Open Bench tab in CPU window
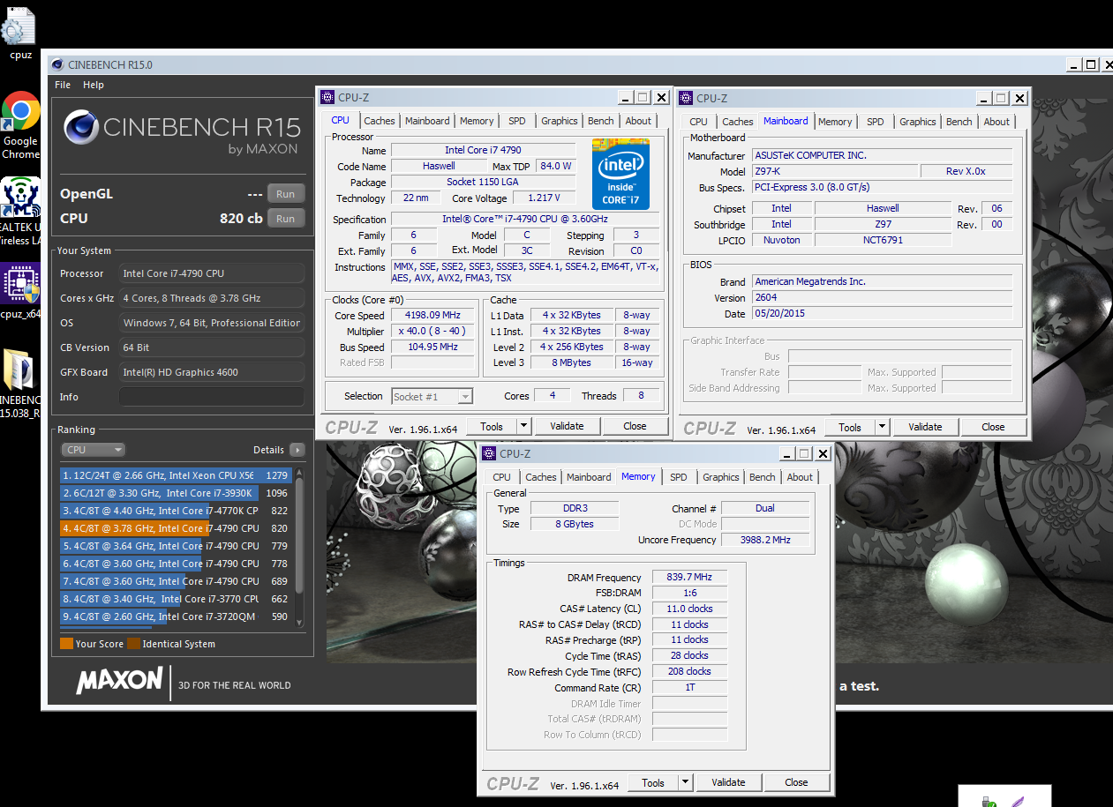Viewport: 1113px width, 807px height. pyautogui.click(x=601, y=121)
